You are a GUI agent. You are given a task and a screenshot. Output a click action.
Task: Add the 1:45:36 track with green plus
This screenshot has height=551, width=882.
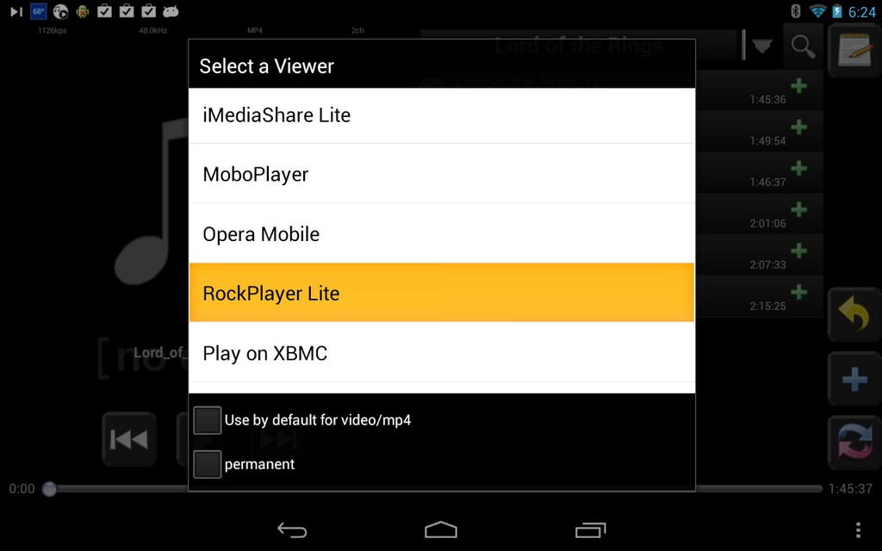[798, 86]
